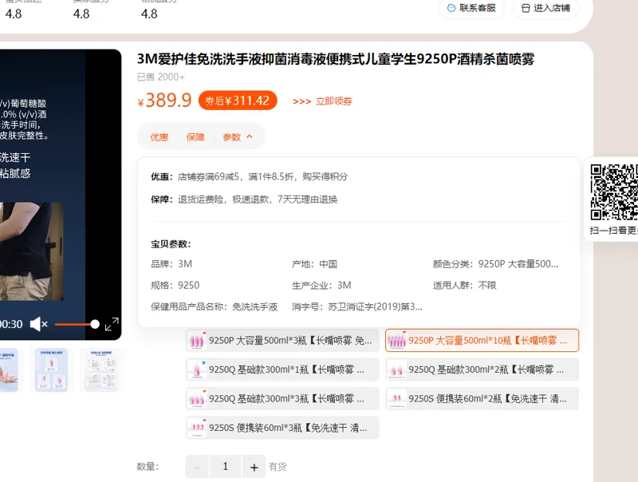Click the 生产企业: 3M parameter
Image resolution: width=638 pixels, height=482 pixels.
tap(321, 286)
